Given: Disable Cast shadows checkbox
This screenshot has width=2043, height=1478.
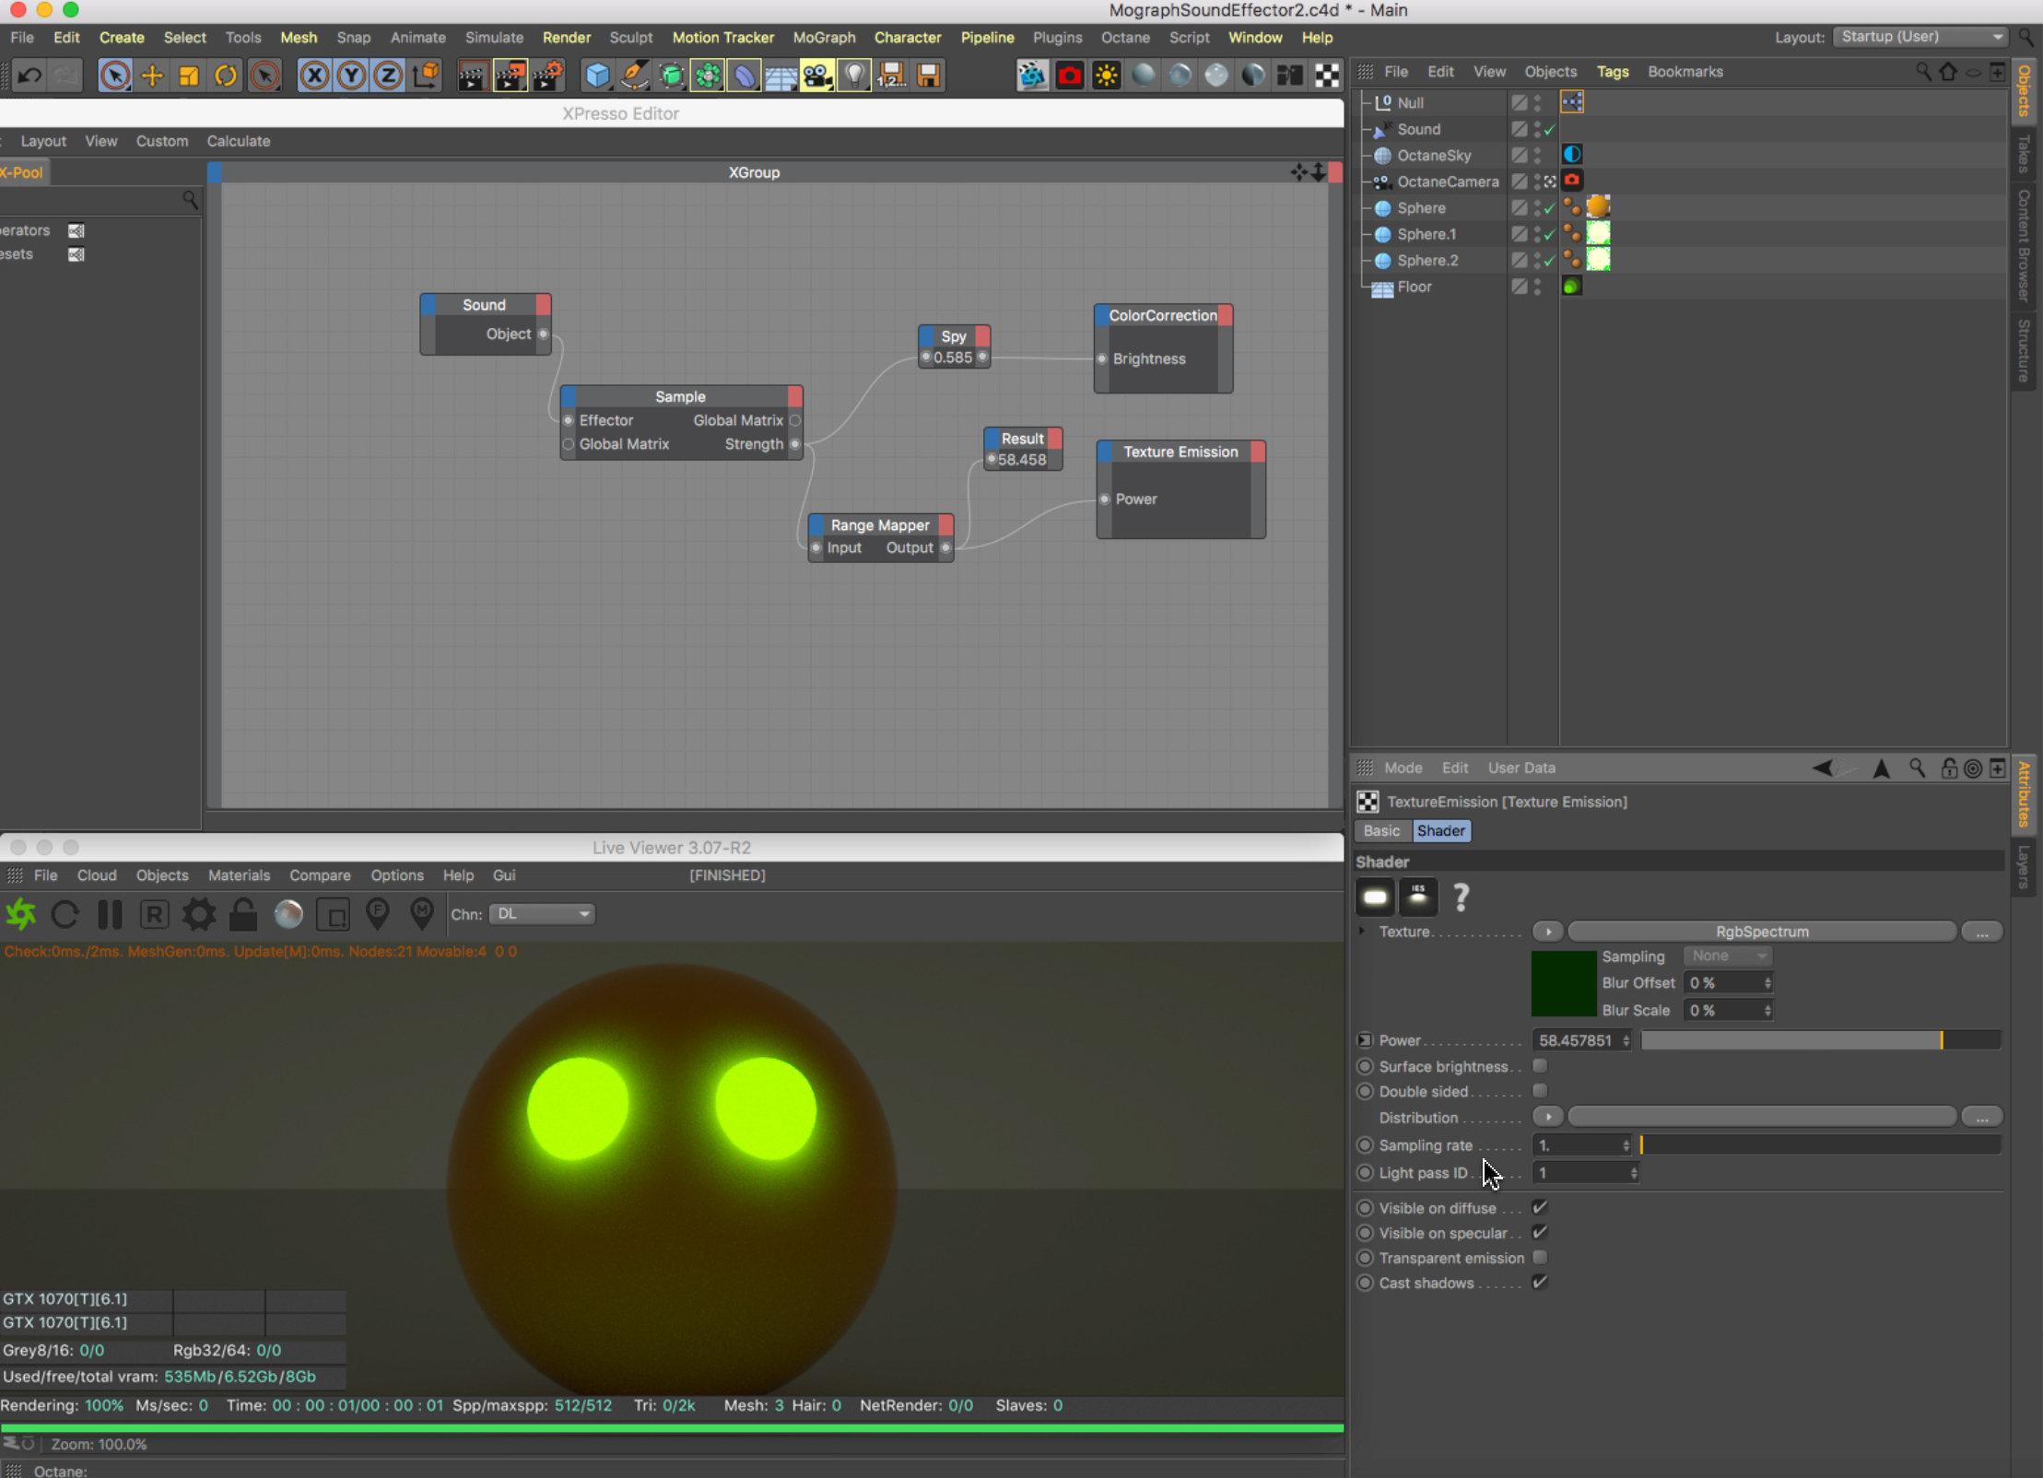Looking at the screenshot, I should [x=1539, y=1283].
